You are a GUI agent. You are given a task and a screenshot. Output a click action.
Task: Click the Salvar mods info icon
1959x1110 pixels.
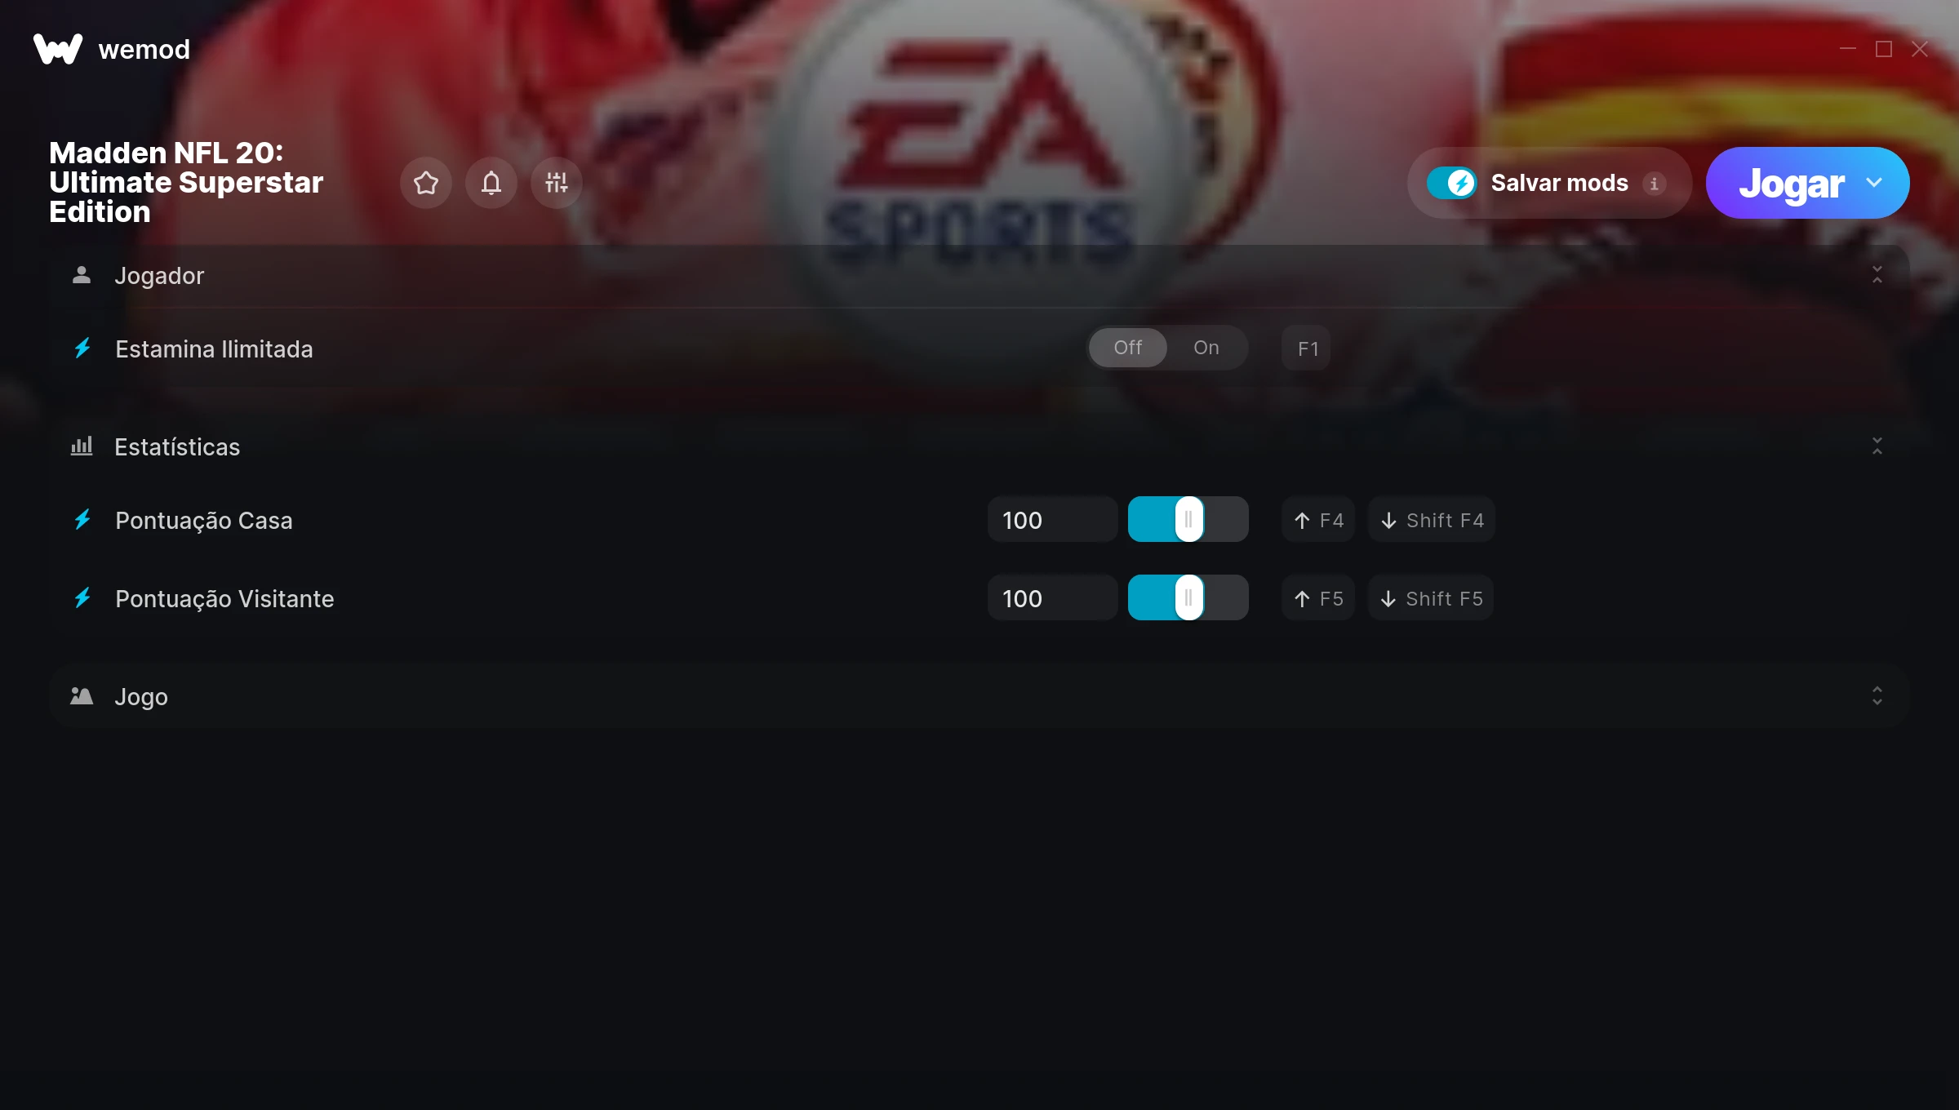1655,184
